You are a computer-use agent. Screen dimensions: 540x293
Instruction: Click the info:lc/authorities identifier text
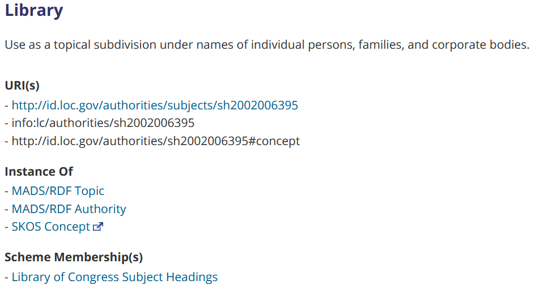click(103, 123)
